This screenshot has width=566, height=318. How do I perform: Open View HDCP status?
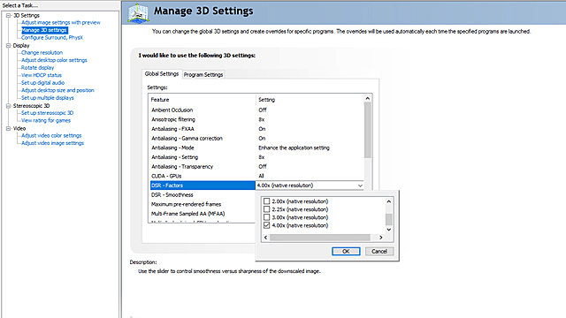(x=42, y=75)
